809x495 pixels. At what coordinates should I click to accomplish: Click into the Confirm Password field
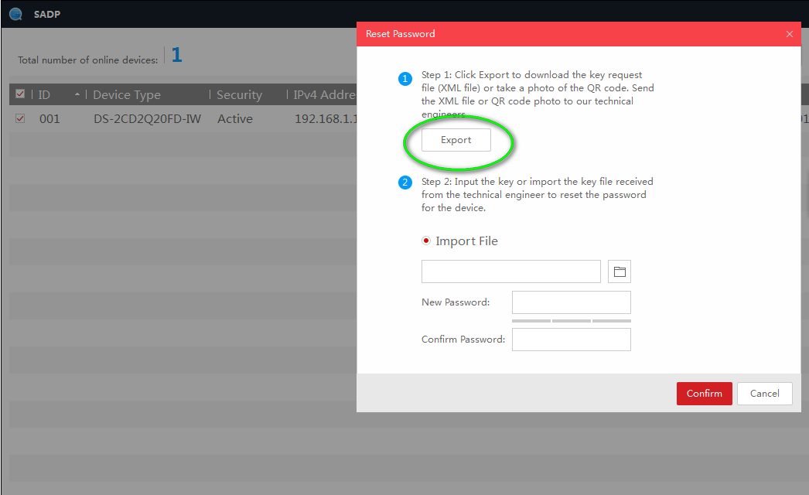(571, 340)
